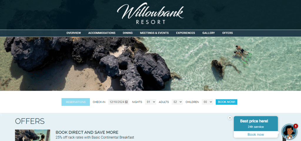Click the Willowbank Resort logo

click(x=150, y=13)
